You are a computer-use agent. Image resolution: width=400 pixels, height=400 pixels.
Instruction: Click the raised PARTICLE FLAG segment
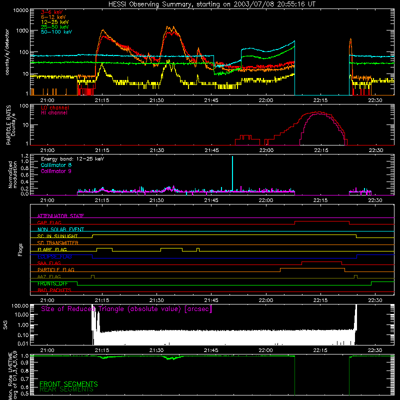coord(312,268)
